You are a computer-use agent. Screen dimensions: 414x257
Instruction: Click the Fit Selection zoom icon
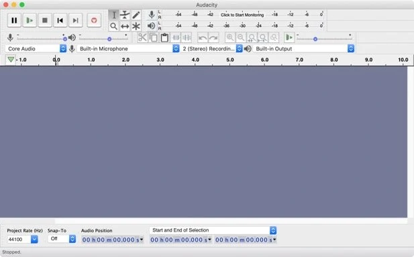(252, 38)
